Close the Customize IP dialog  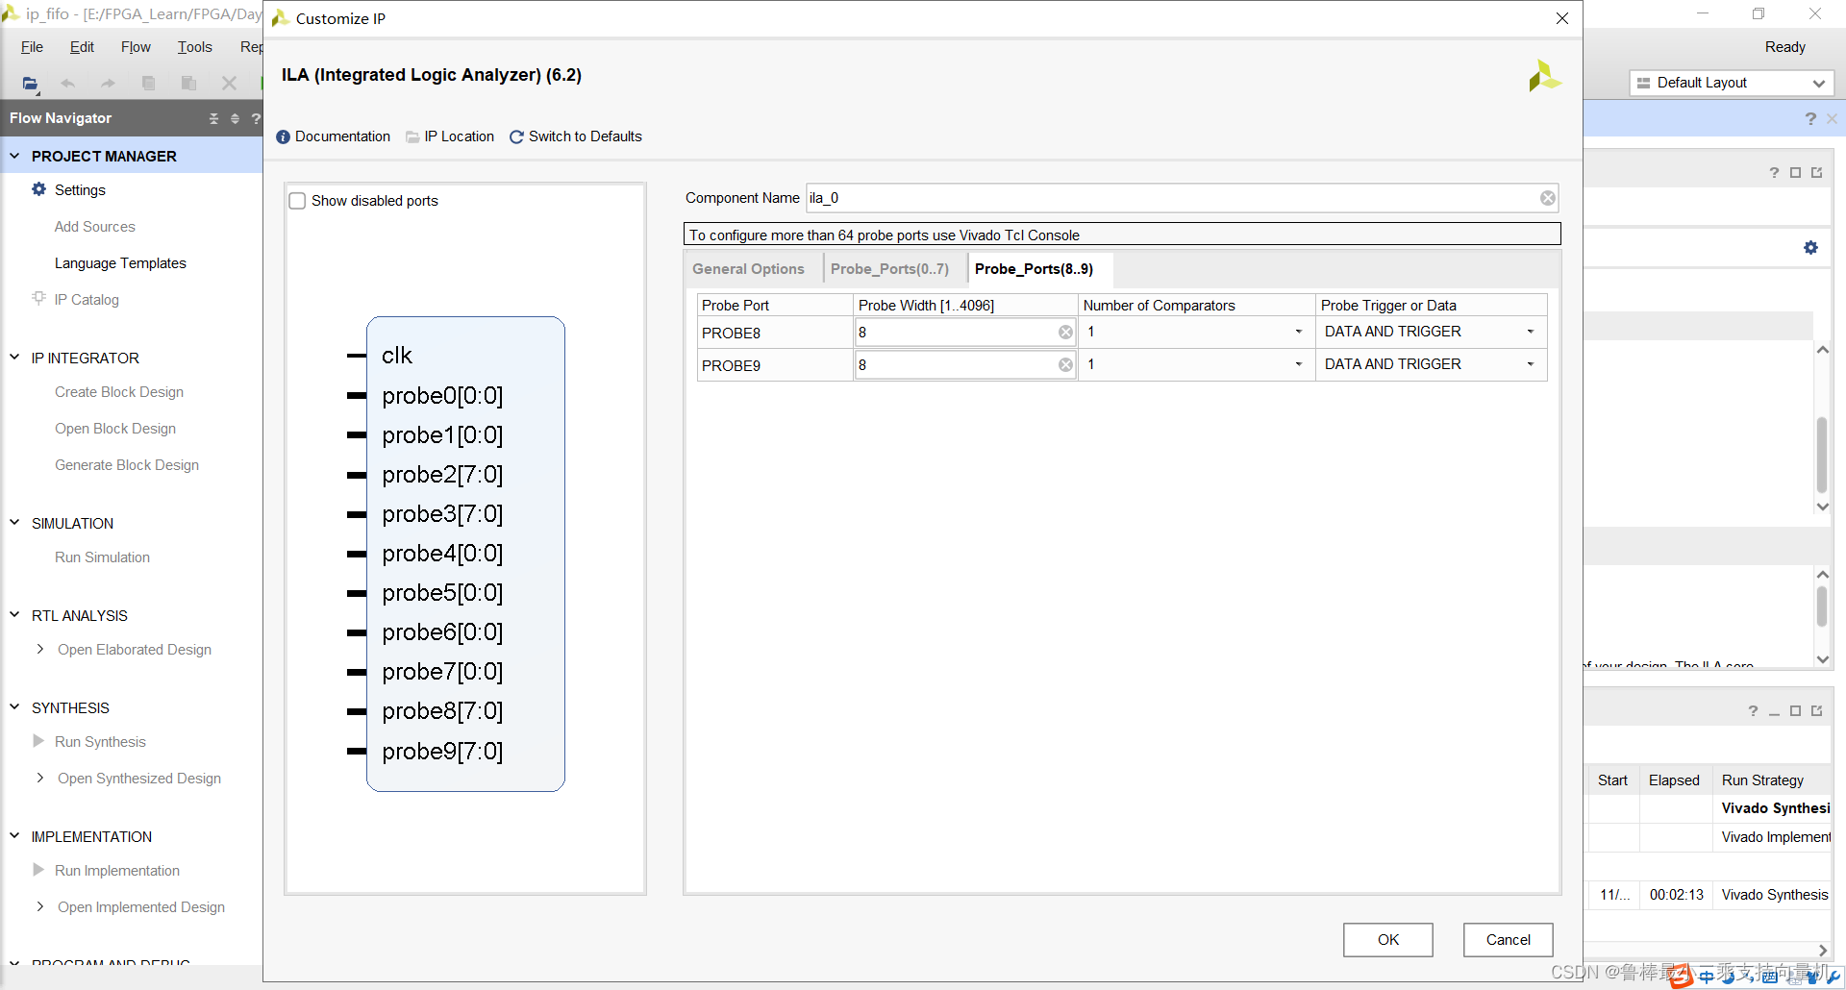pyautogui.click(x=1562, y=18)
